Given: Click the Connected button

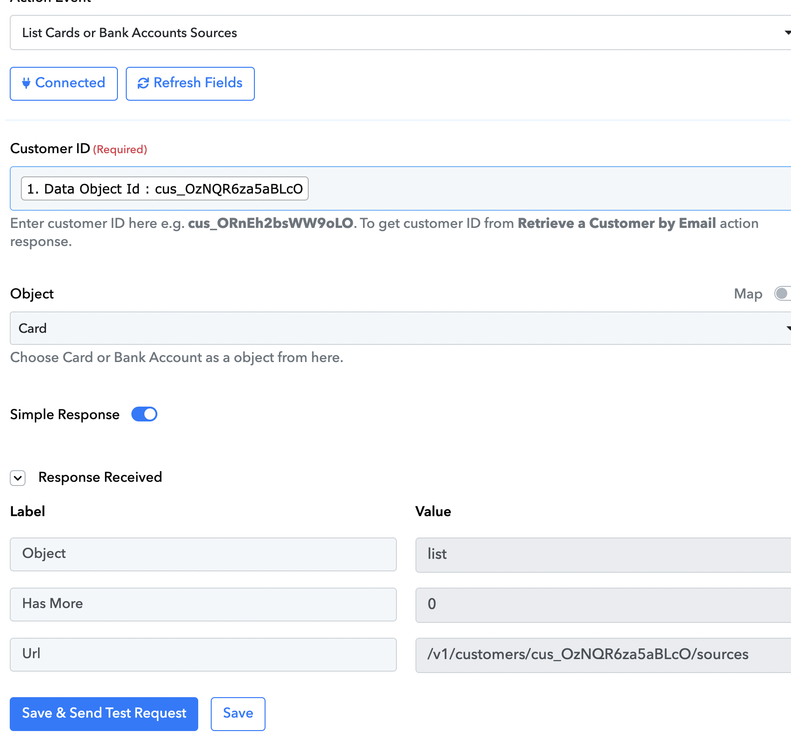Looking at the screenshot, I should 64,84.
